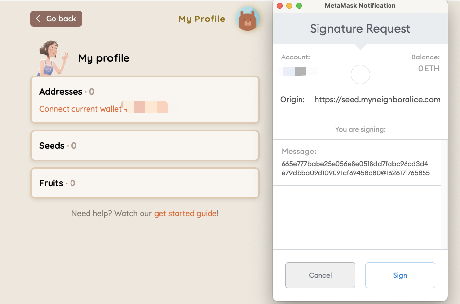The width and height of the screenshot is (460, 304).
Task: Open the get started guide link
Action: point(185,213)
